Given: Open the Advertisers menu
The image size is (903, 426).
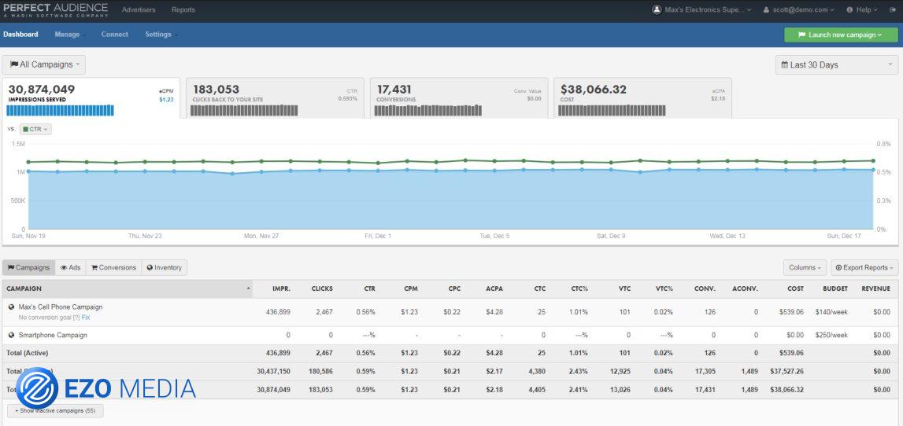Looking at the screenshot, I should (x=139, y=9).
